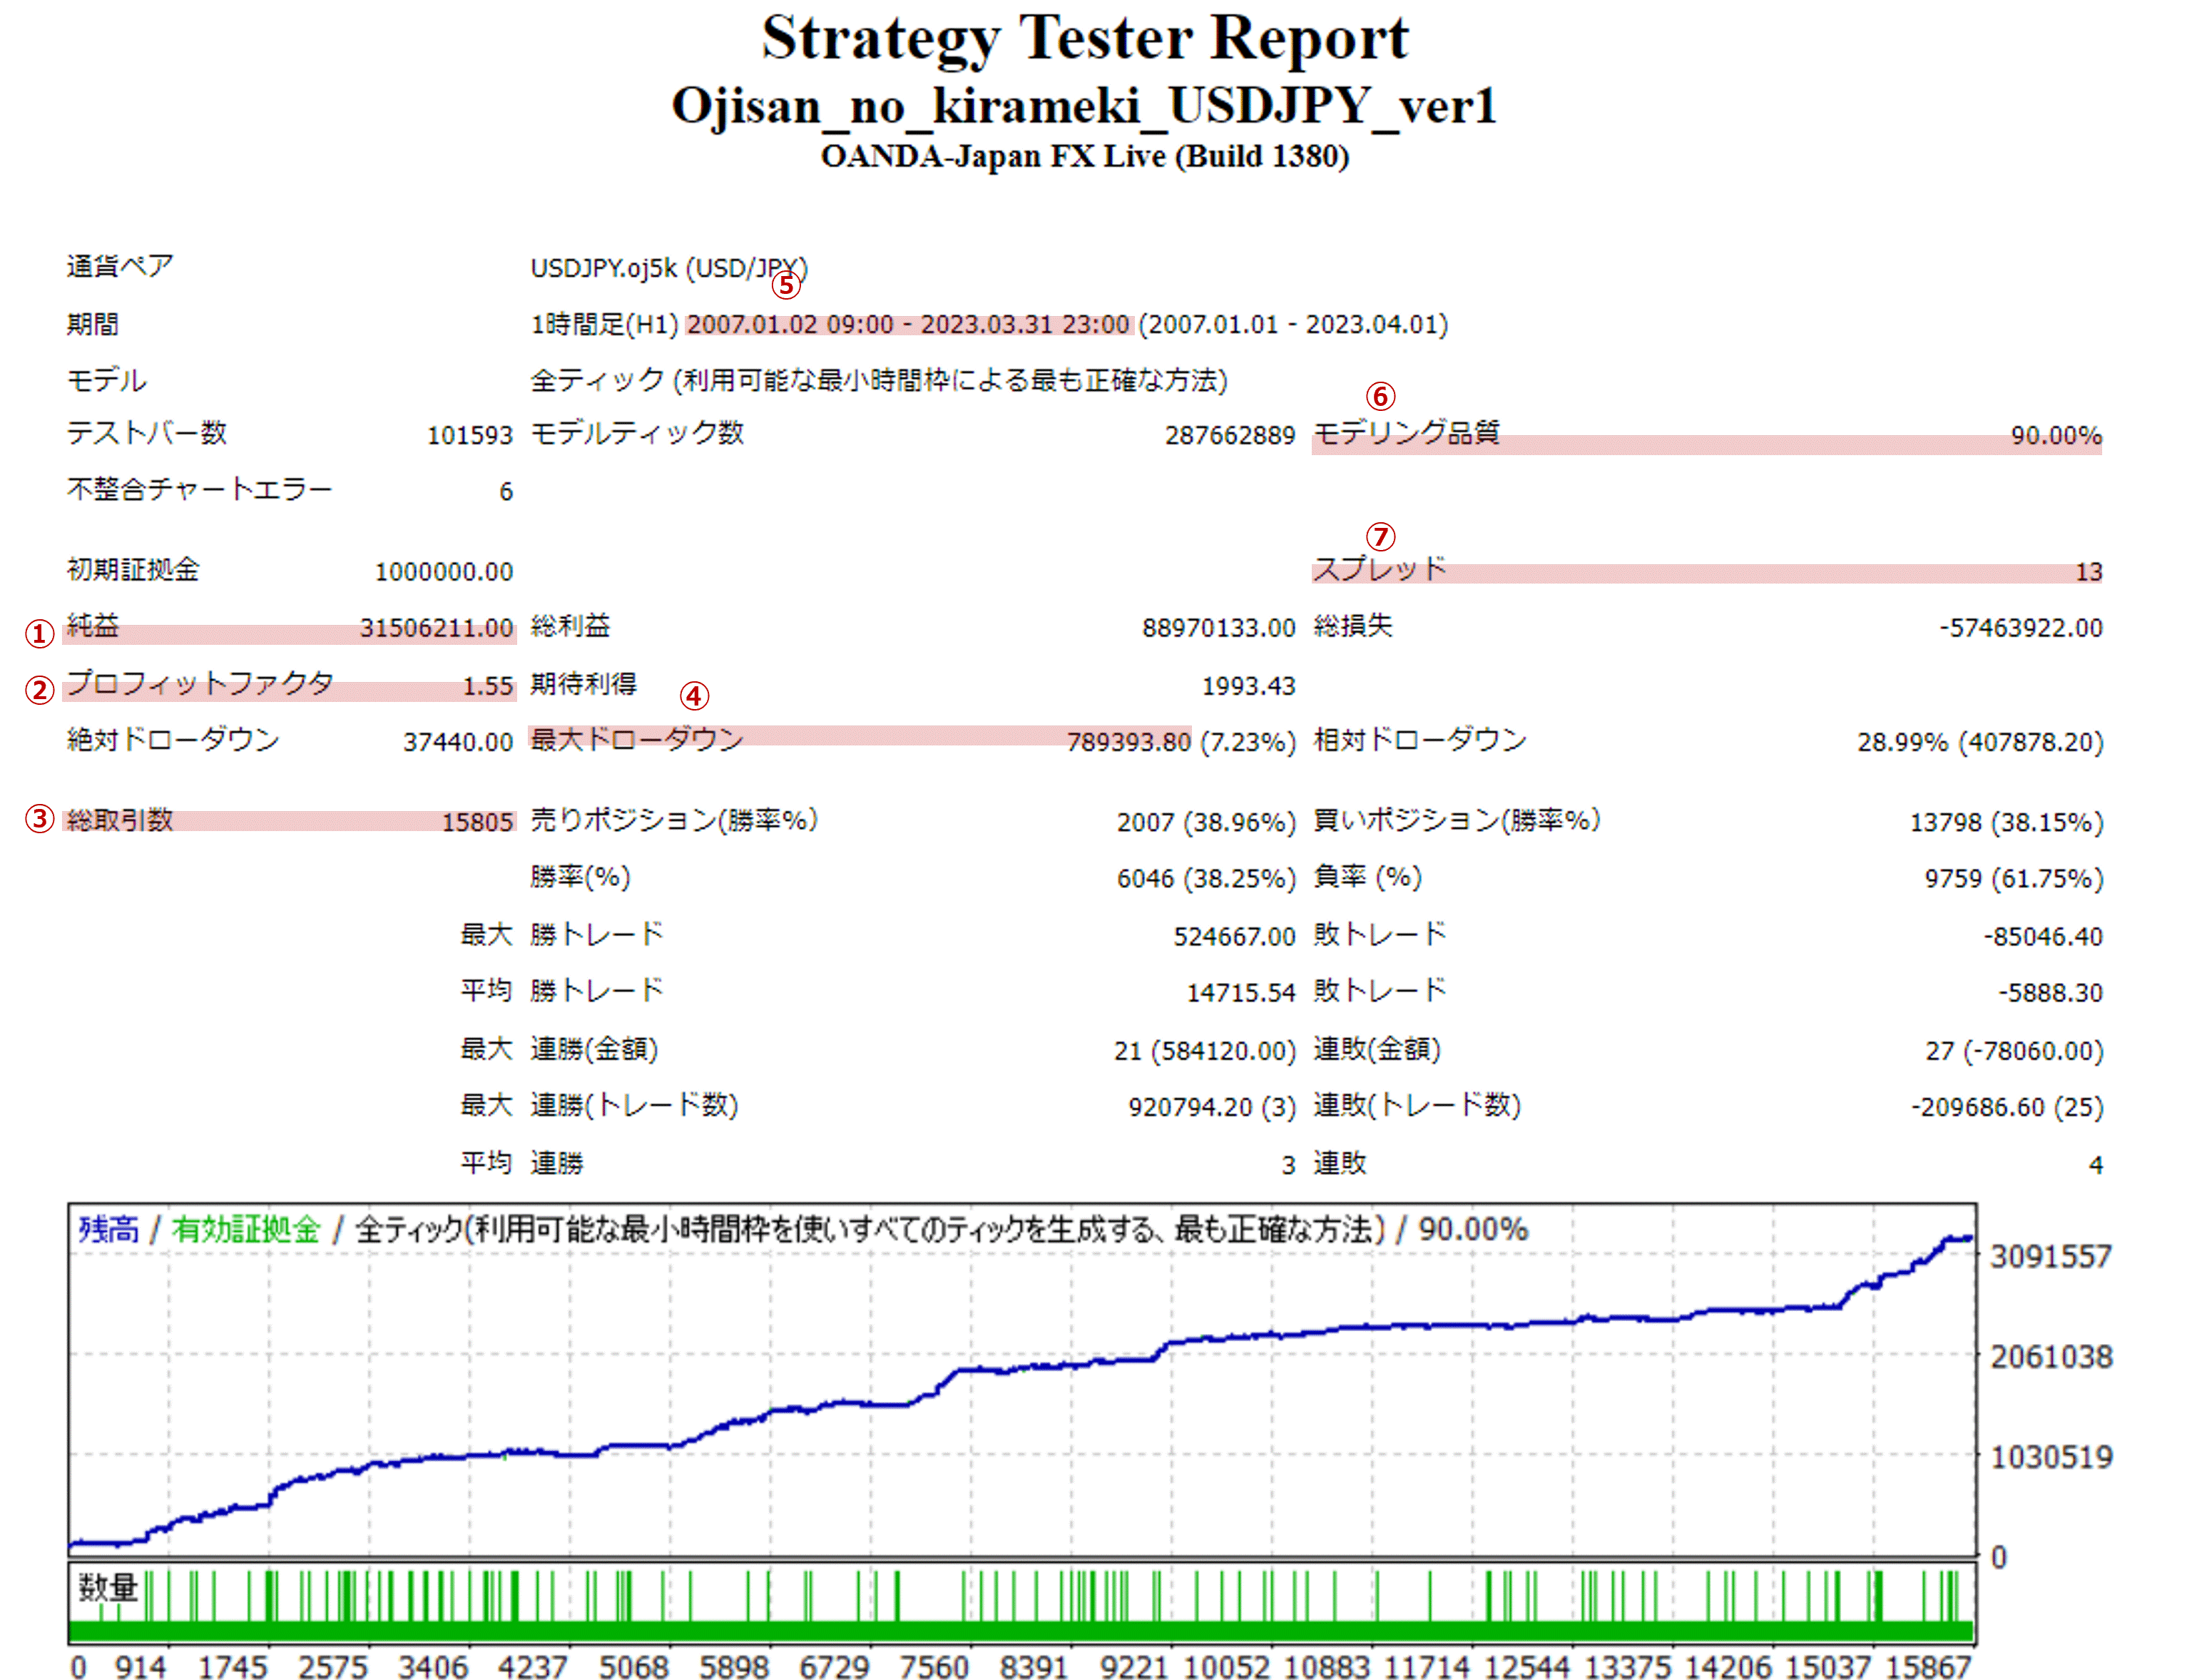
Task: Click the スプレッド value 13
Action: 2088,572
